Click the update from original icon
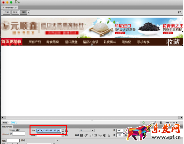184x144 pixels. (91, 135)
